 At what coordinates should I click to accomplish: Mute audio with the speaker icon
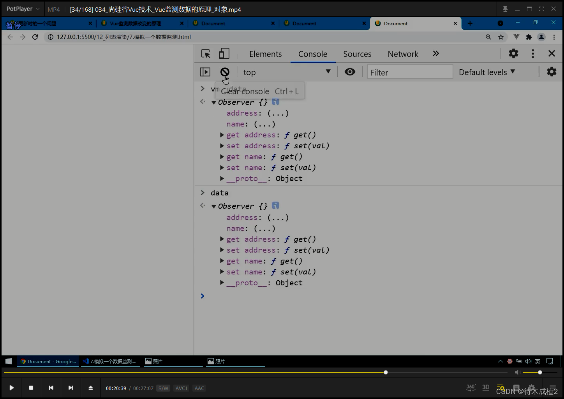pyautogui.click(x=517, y=373)
